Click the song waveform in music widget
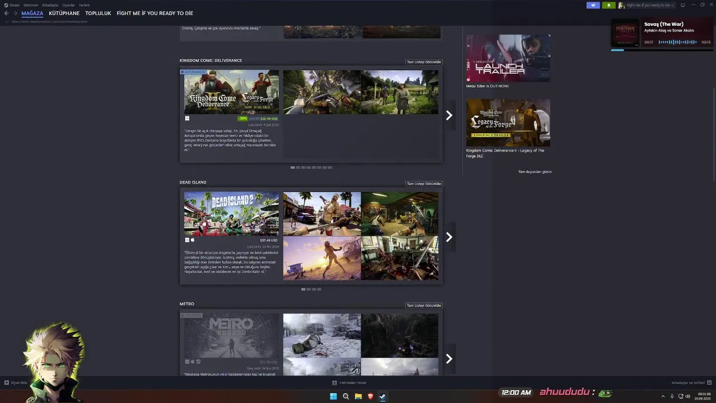This screenshot has height=403, width=716. point(677,42)
